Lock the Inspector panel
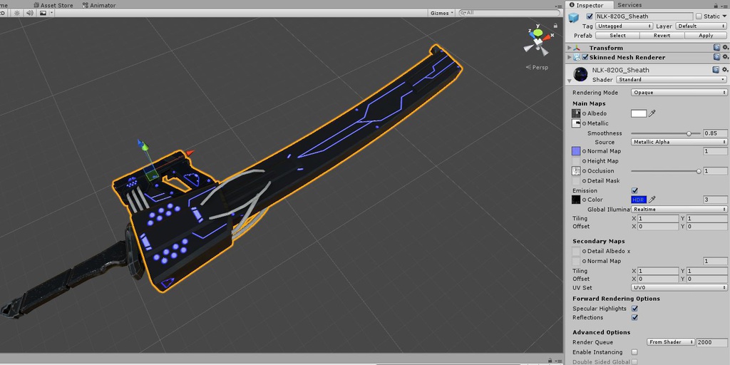The image size is (730, 365). pyautogui.click(x=716, y=5)
